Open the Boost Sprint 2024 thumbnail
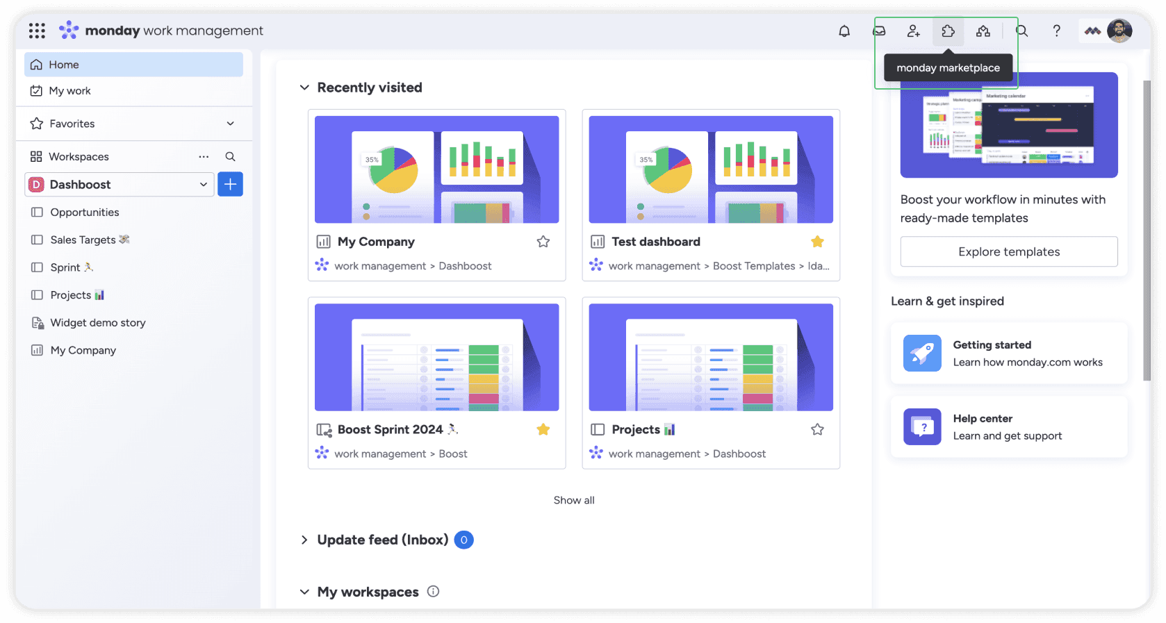 point(437,357)
